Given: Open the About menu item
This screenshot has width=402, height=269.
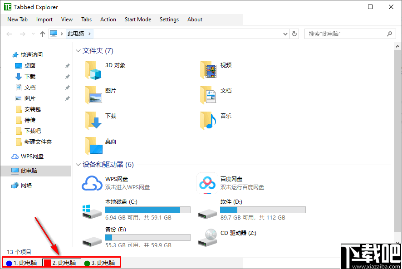Looking at the screenshot, I should [195, 20].
